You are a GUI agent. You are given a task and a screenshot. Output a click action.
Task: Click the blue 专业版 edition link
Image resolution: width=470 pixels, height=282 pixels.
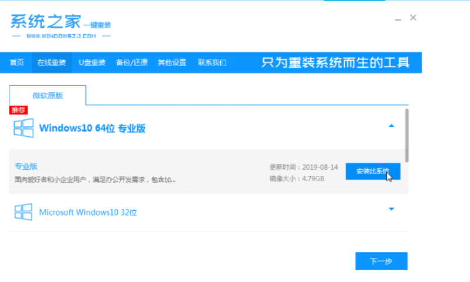pos(26,166)
